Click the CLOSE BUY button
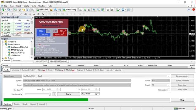The width and height of the screenshot is (196, 110). point(43,35)
